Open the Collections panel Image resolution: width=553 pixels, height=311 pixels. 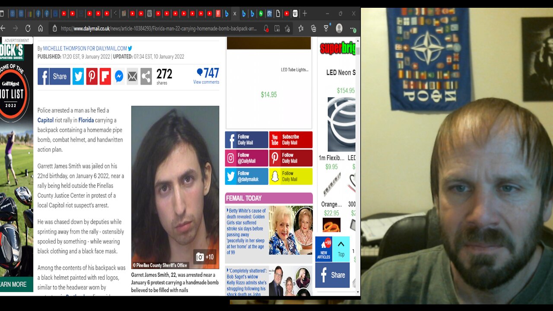(314, 29)
